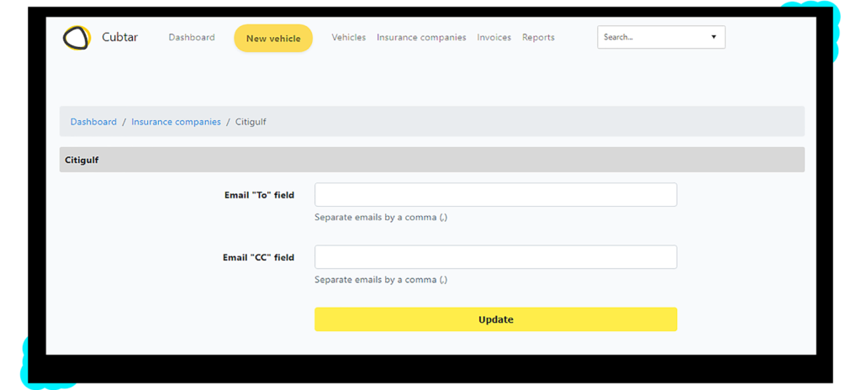
Task: Click the Citigulf breadcrumb text
Action: click(251, 121)
